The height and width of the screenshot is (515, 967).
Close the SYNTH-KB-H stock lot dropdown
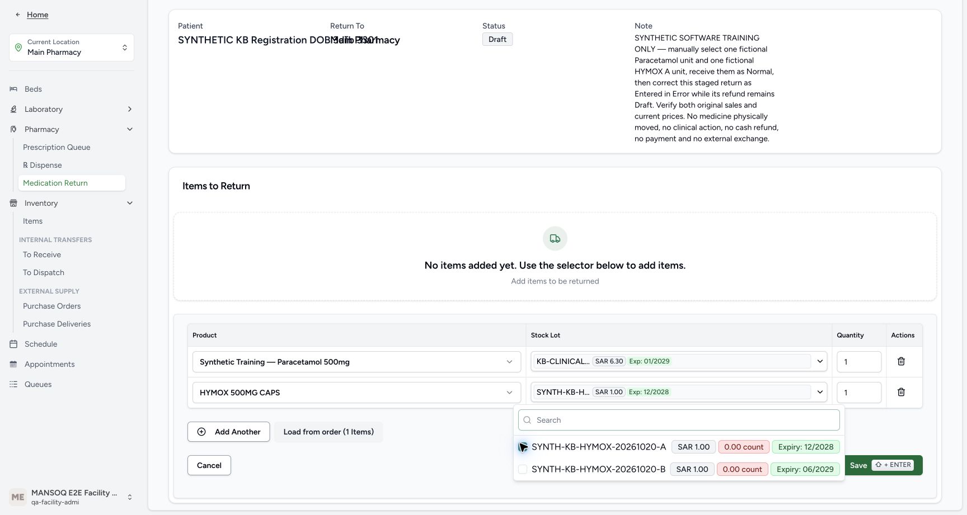tap(679, 392)
